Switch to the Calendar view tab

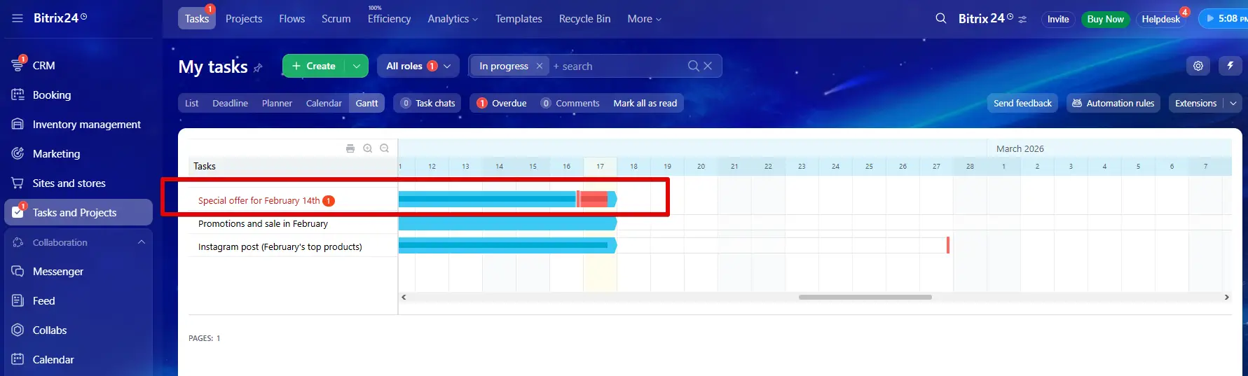tap(324, 103)
